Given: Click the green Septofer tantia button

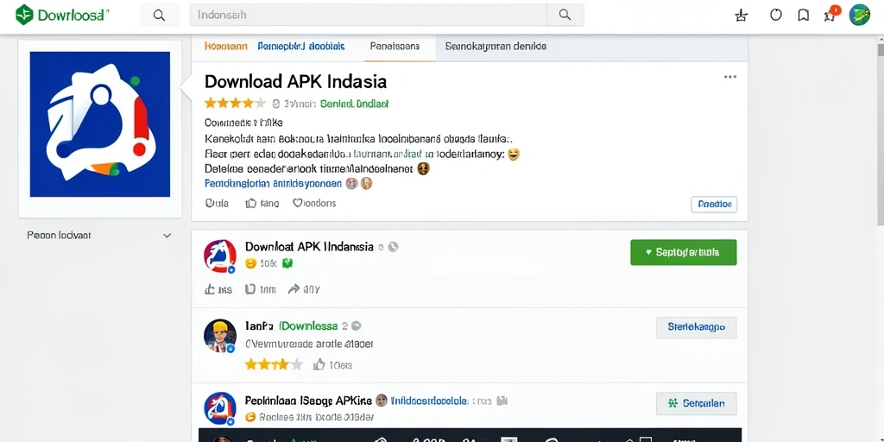Looking at the screenshot, I should pyautogui.click(x=684, y=252).
